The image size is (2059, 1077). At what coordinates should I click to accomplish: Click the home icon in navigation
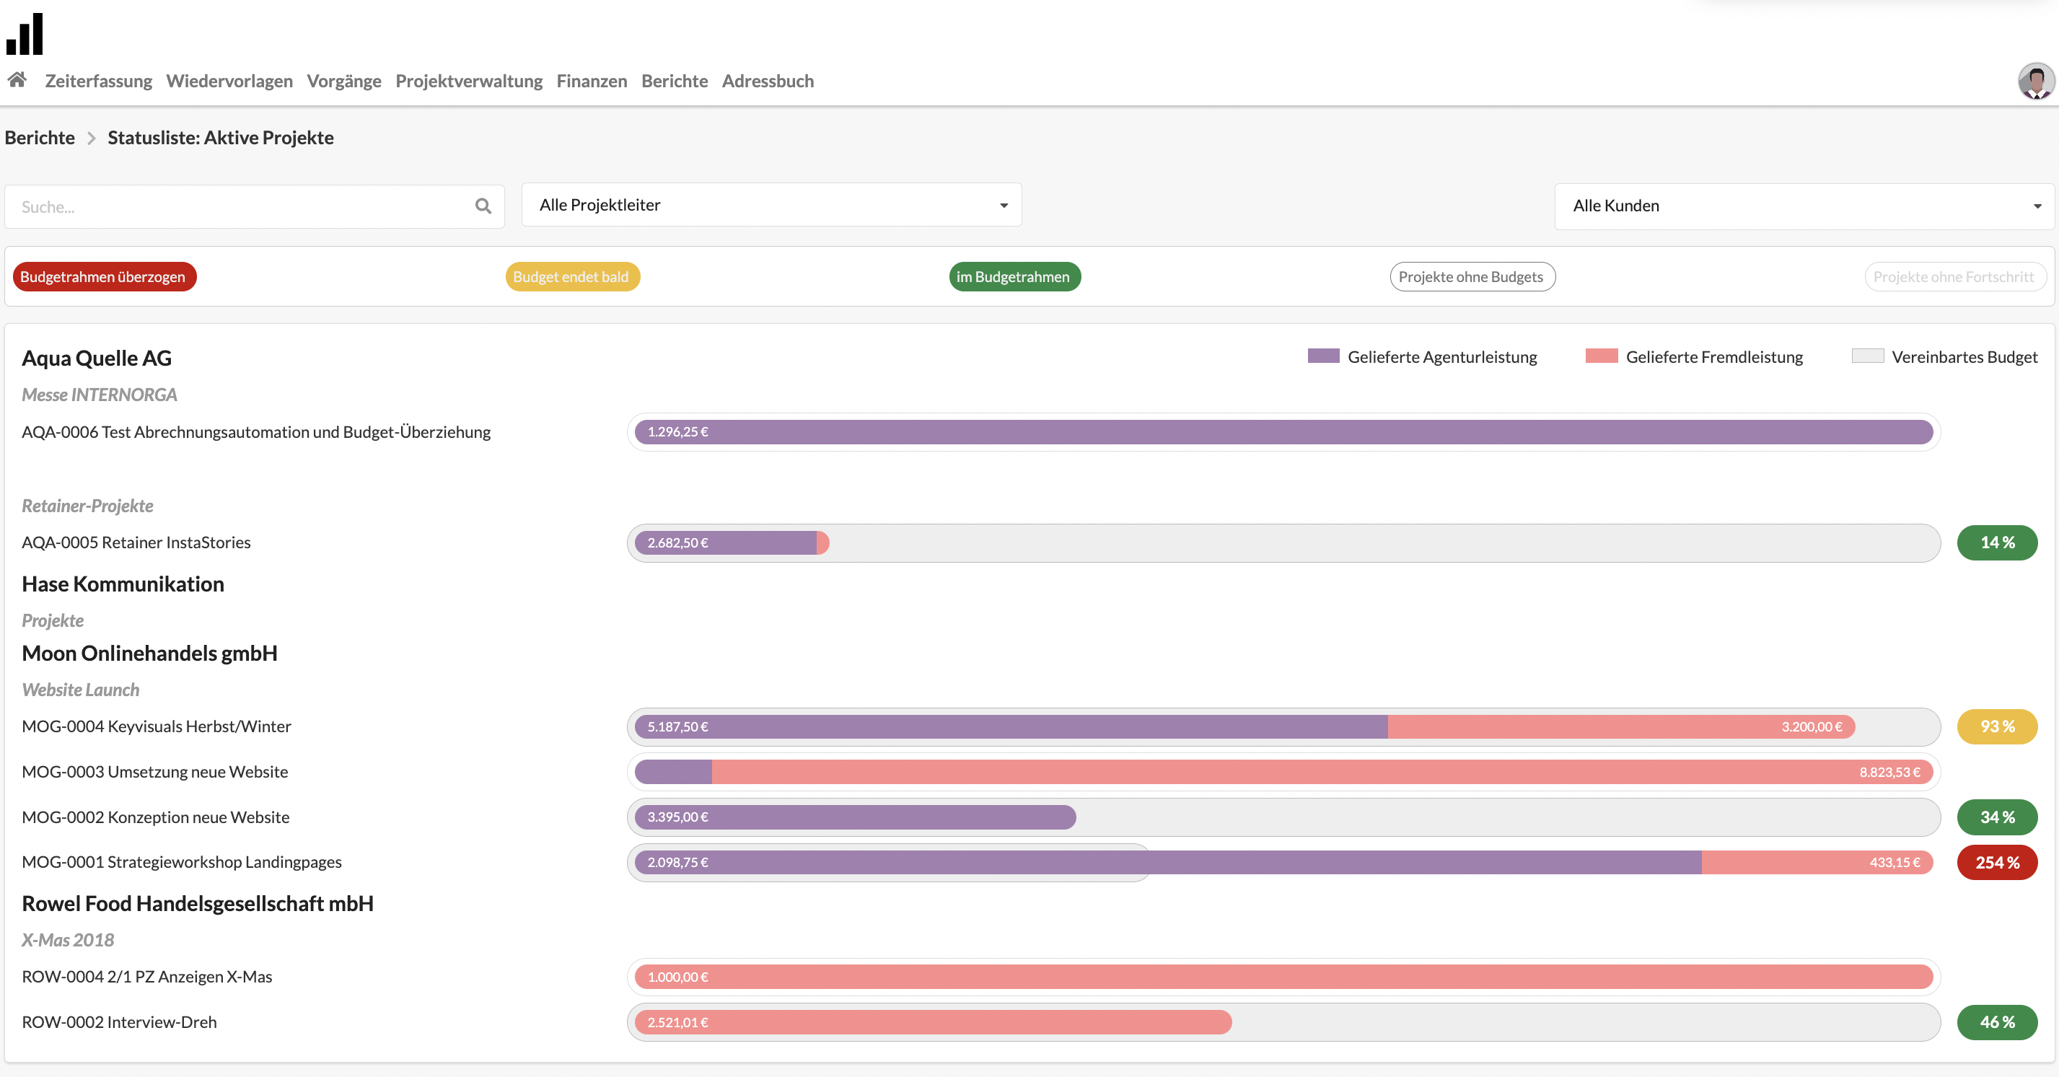(17, 80)
